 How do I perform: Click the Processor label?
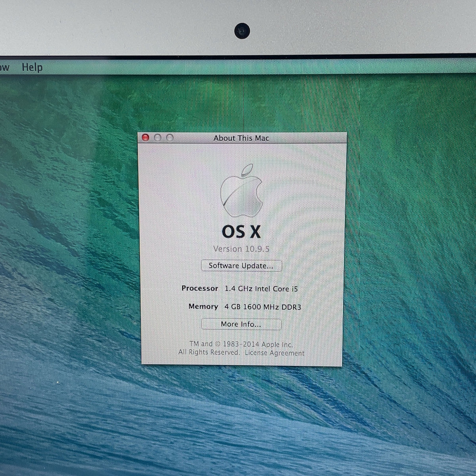click(x=200, y=288)
